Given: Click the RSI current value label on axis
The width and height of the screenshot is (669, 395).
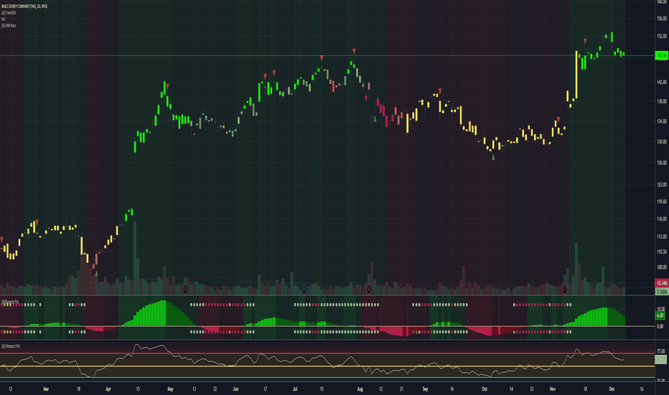Looking at the screenshot, I should tap(661, 360).
